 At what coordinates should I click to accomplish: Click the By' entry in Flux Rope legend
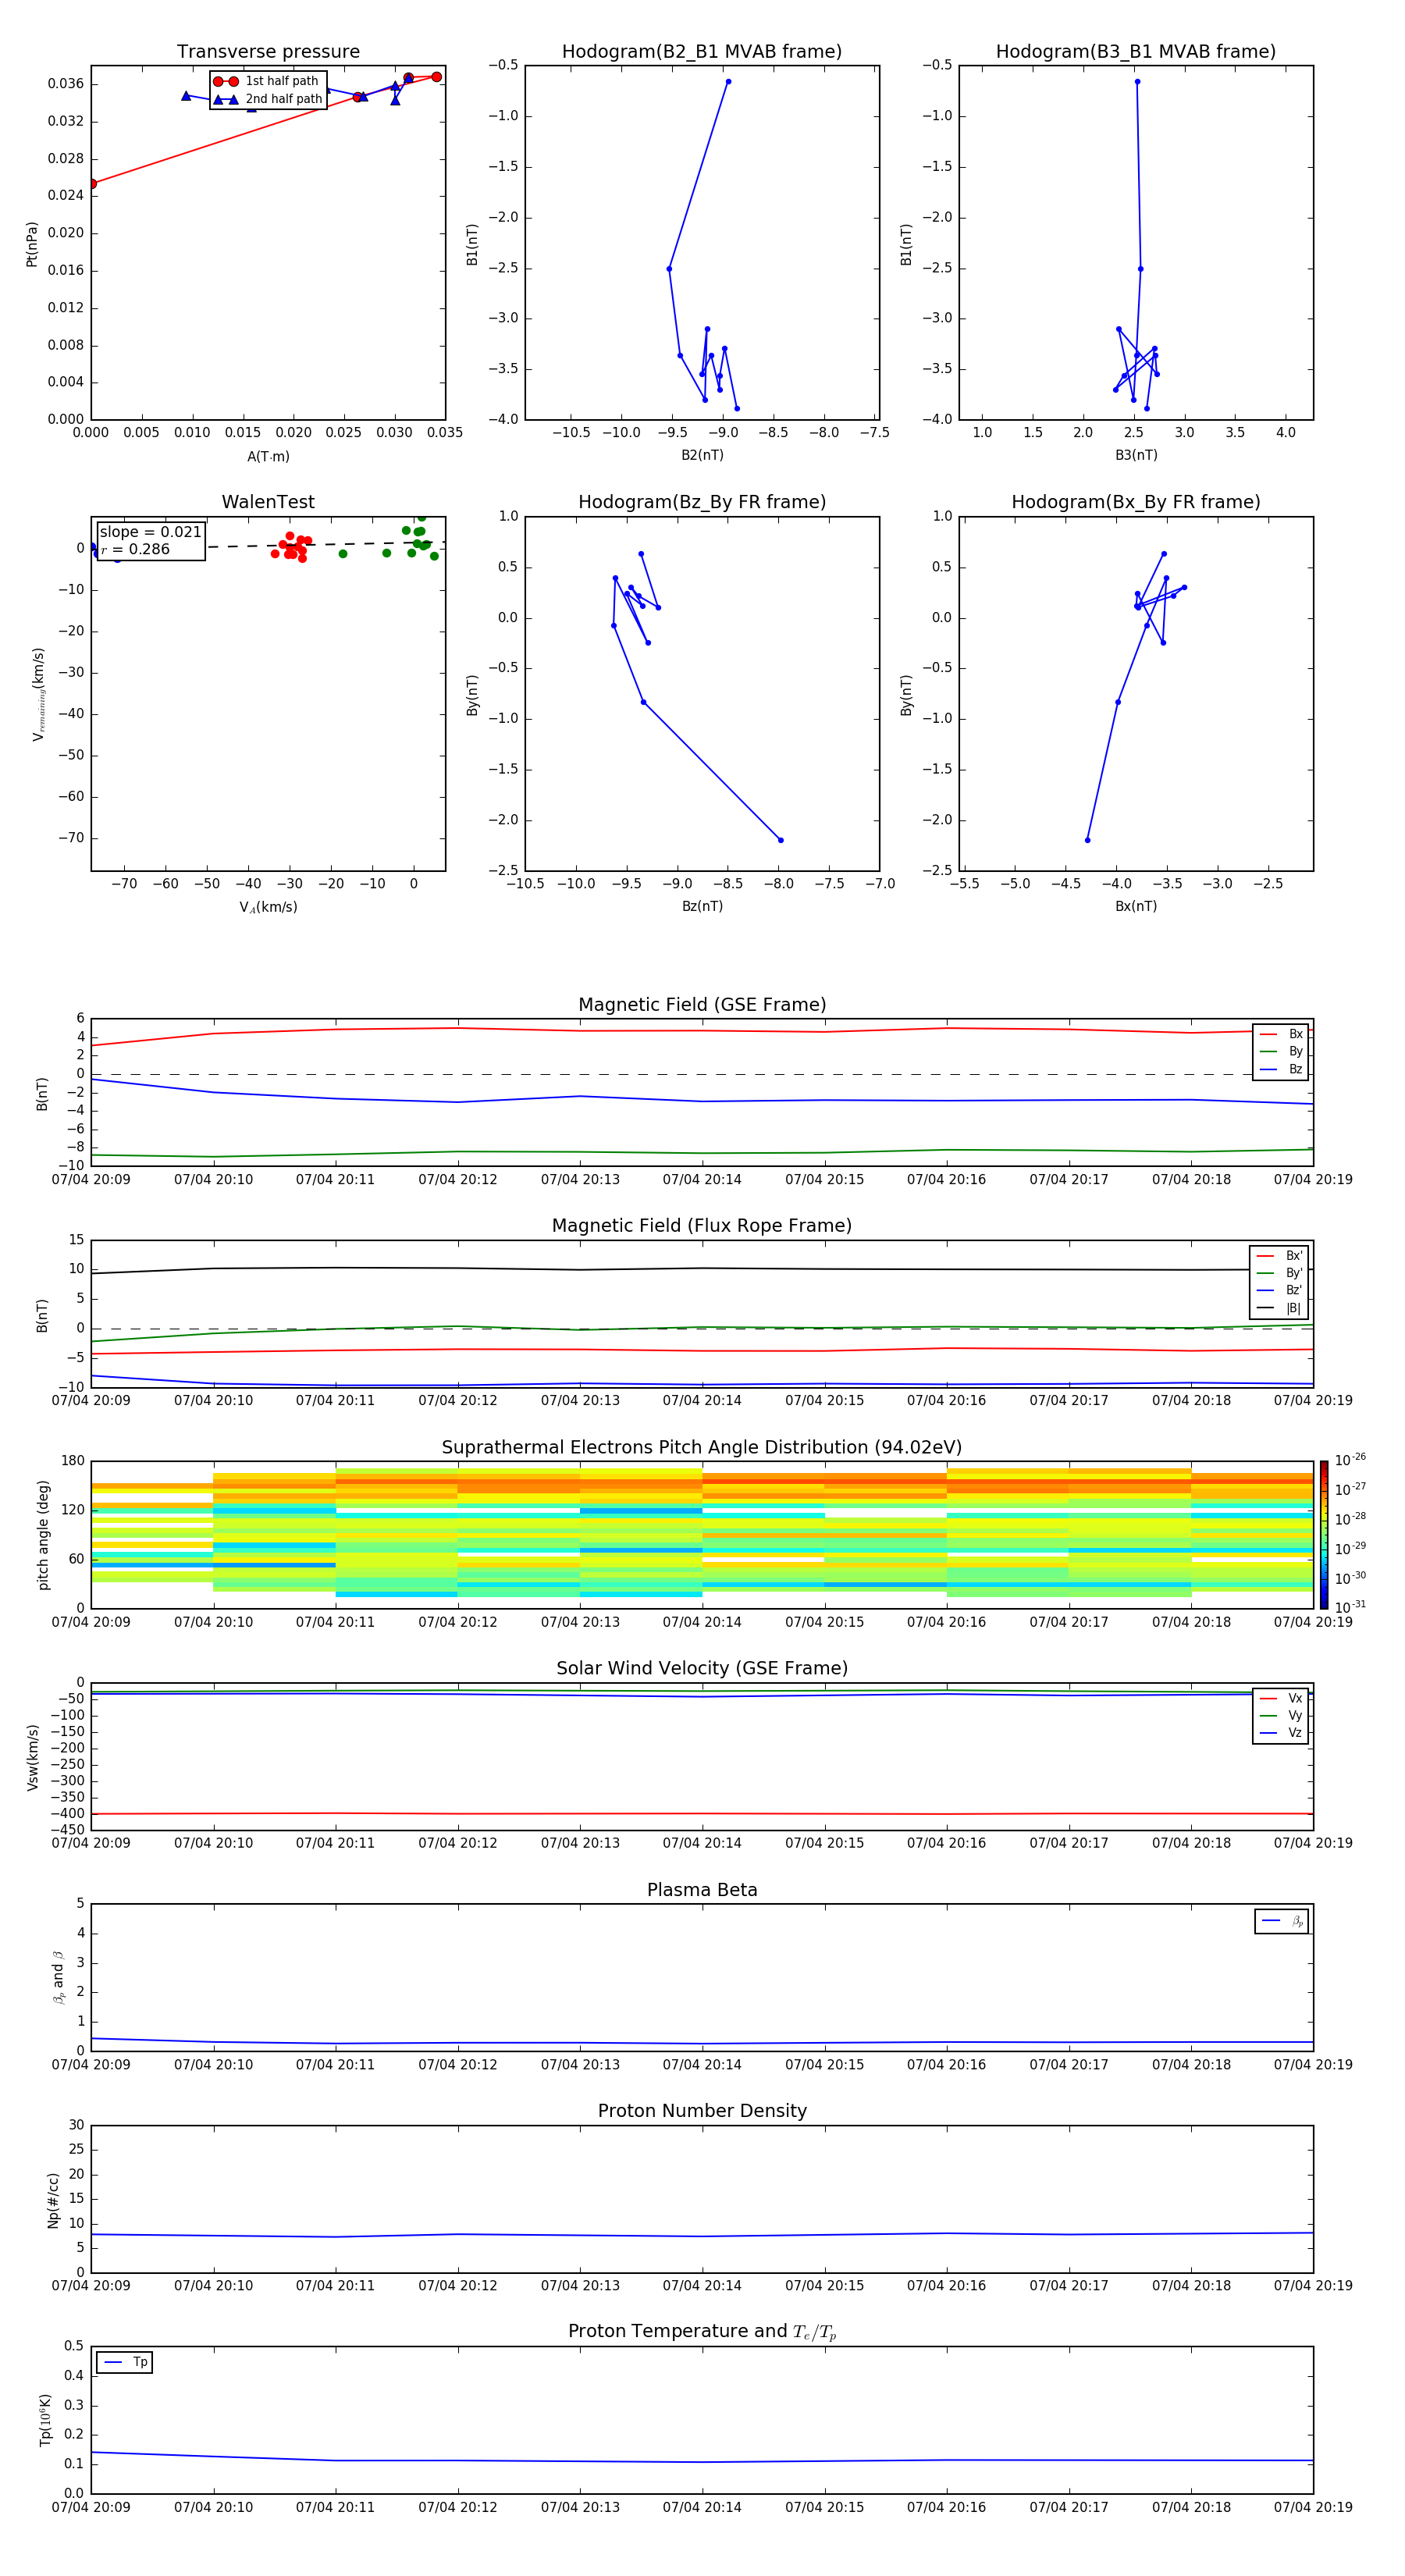click(x=1279, y=1273)
